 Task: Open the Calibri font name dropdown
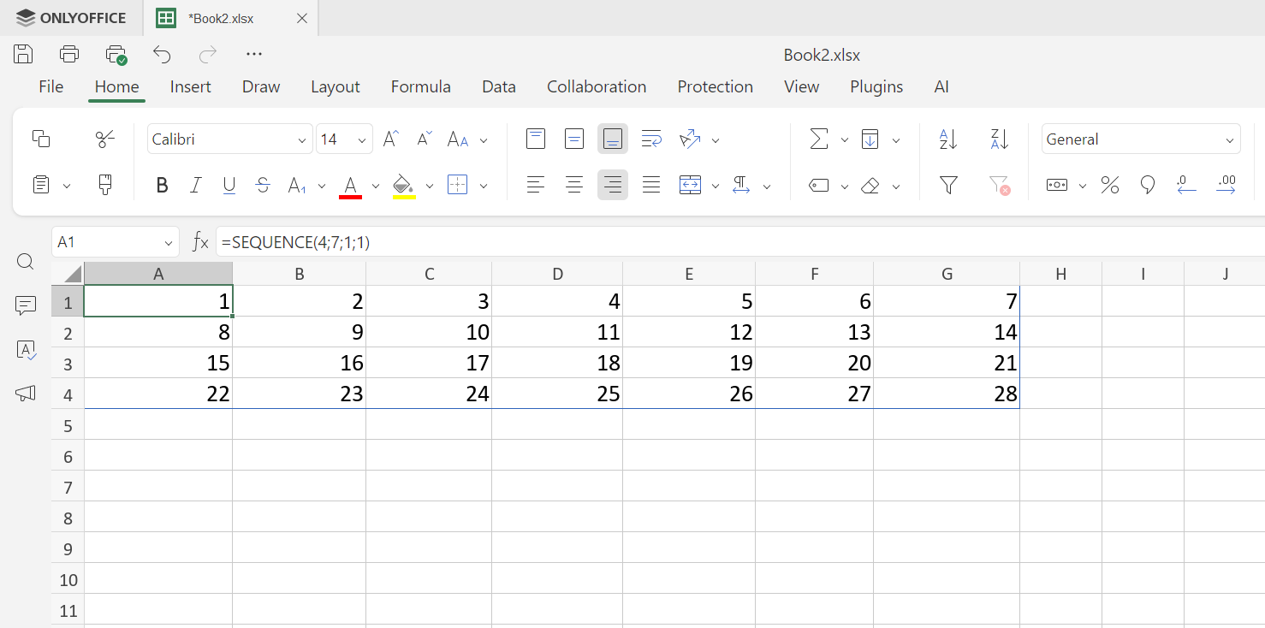(x=229, y=139)
